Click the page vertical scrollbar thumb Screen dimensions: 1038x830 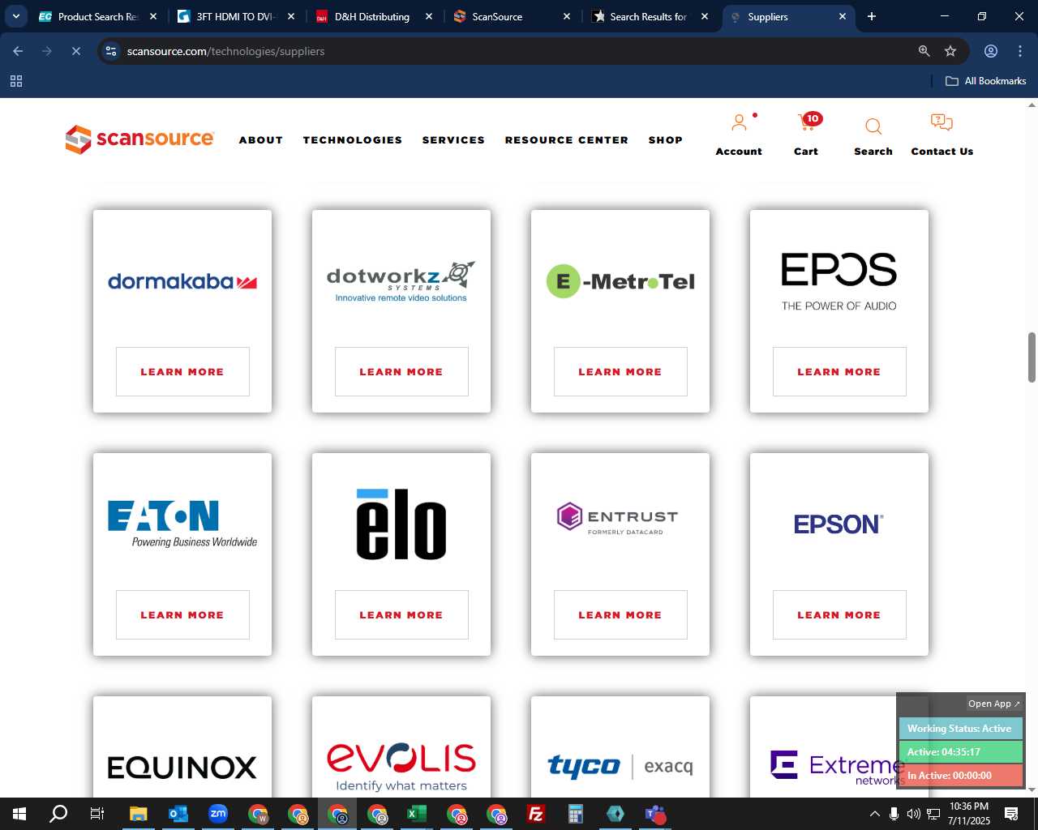coord(1032,357)
